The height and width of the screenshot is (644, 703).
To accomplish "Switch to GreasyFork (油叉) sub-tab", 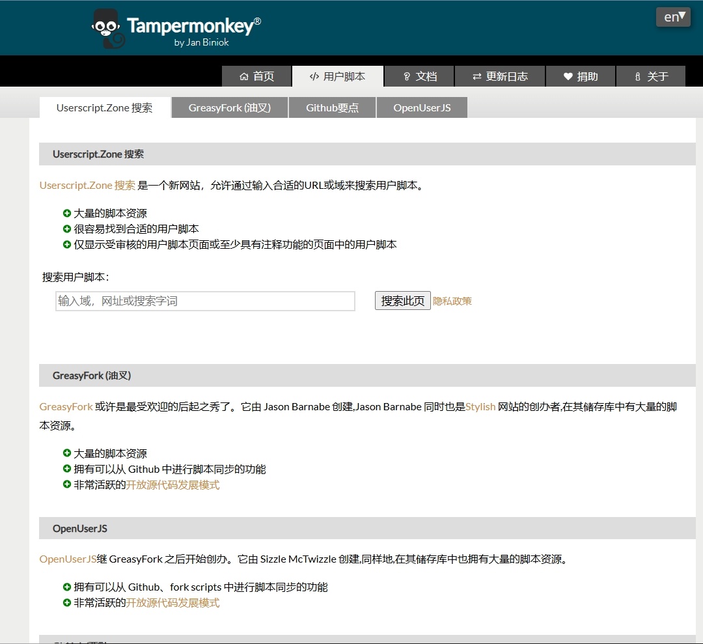I will coord(230,107).
